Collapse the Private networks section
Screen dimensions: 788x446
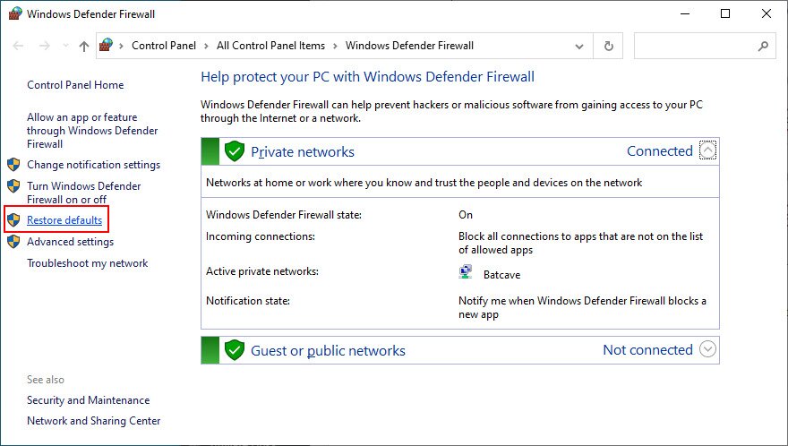point(707,150)
